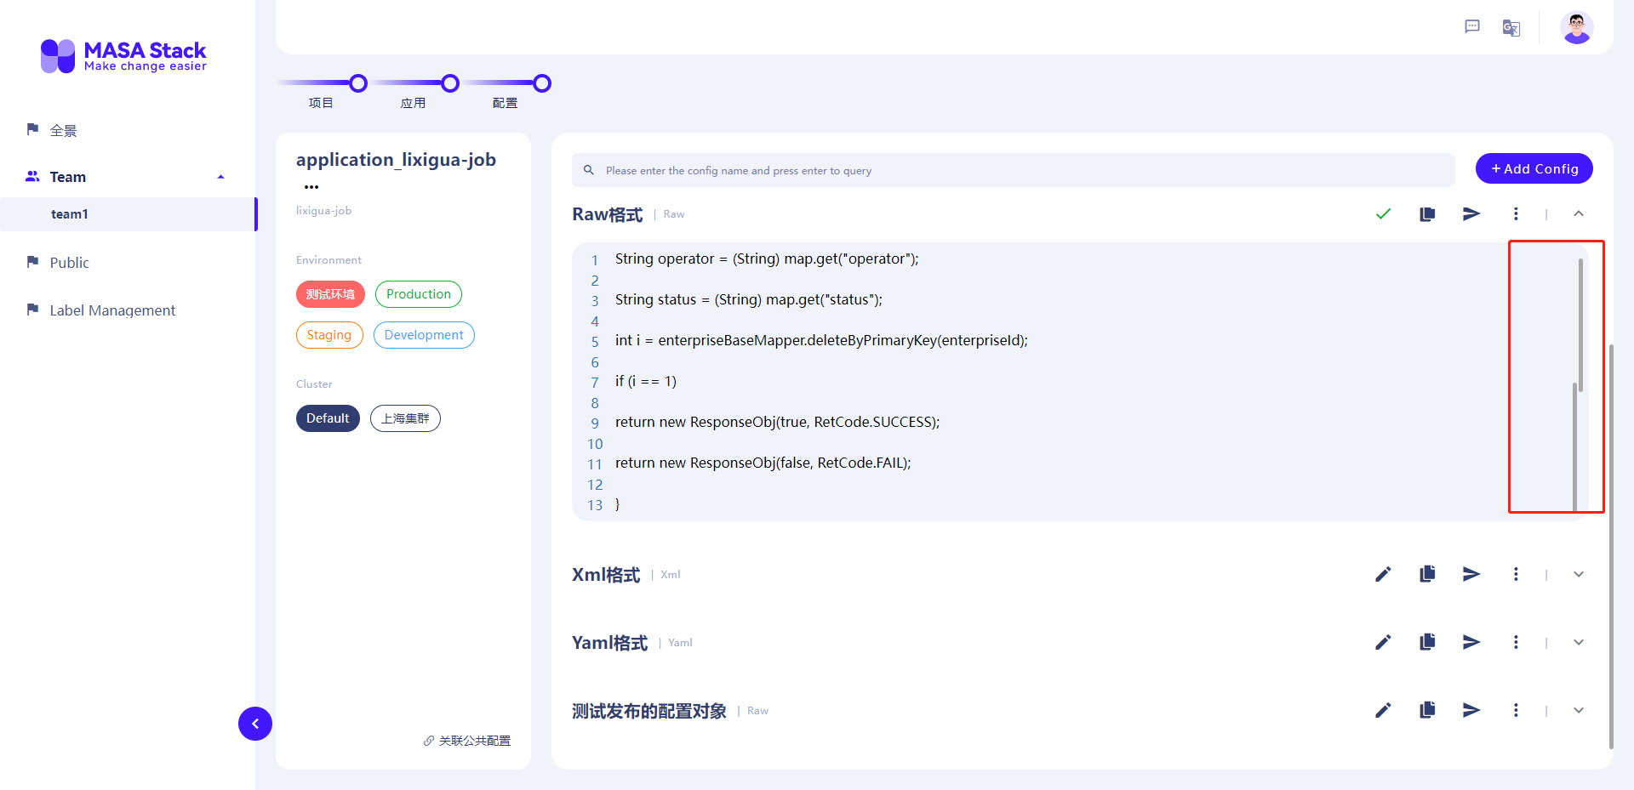Validate the Raw格式 config with the checkmark icon
This screenshot has width=1634, height=790.
[1382, 213]
